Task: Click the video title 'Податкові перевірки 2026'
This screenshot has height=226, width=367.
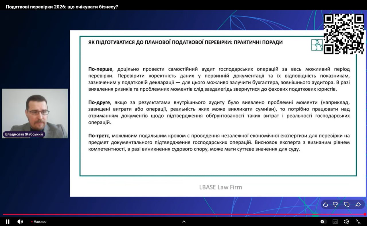Action: (62, 7)
